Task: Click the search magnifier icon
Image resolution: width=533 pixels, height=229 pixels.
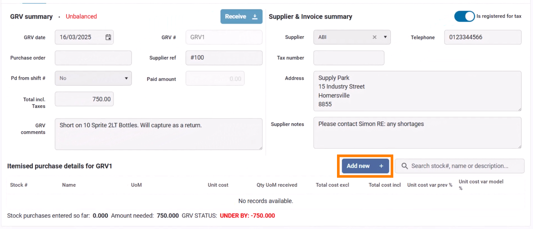Action: (x=404, y=166)
